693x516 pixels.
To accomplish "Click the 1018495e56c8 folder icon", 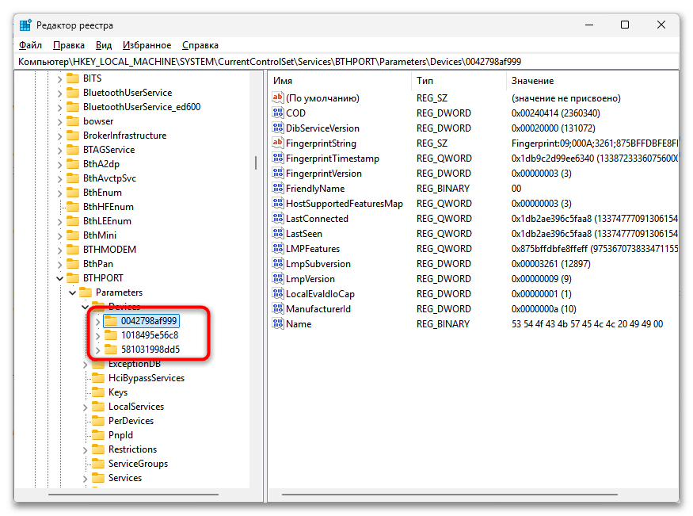I will pyautogui.click(x=111, y=335).
